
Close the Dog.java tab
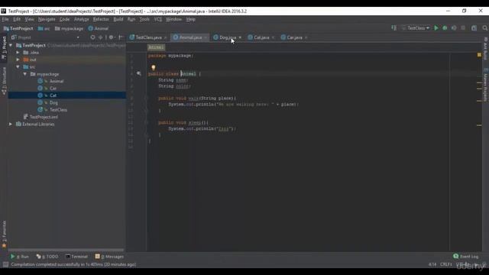[x=240, y=37]
